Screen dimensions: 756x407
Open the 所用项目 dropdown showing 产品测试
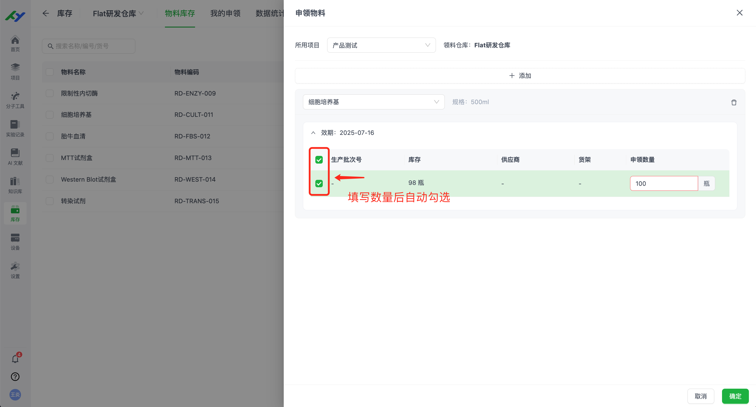[381, 45]
